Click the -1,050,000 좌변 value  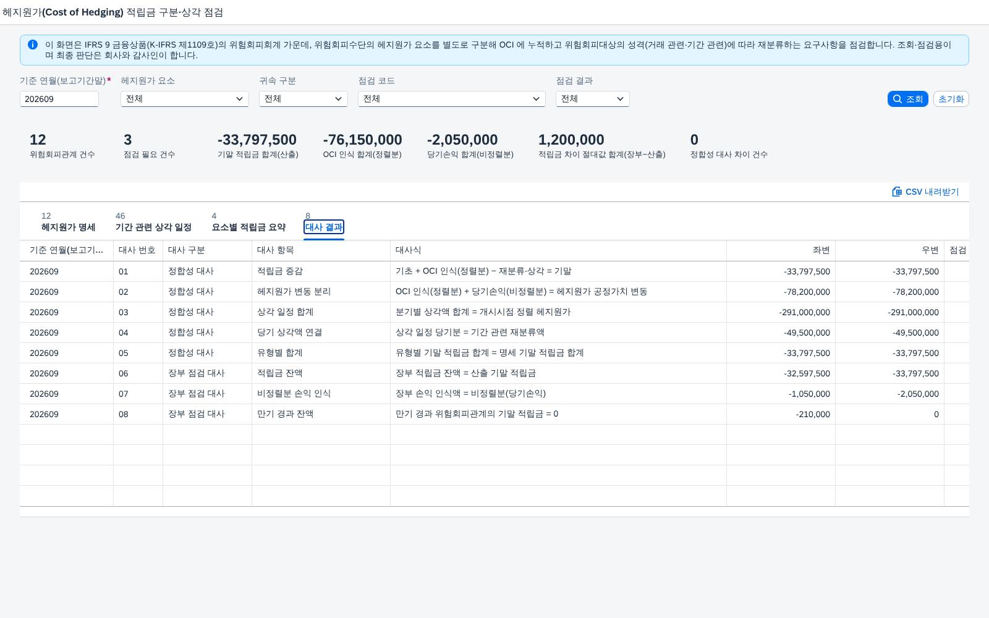point(809,394)
